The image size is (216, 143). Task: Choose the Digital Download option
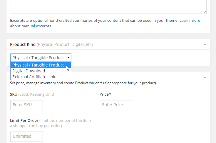click(29, 71)
